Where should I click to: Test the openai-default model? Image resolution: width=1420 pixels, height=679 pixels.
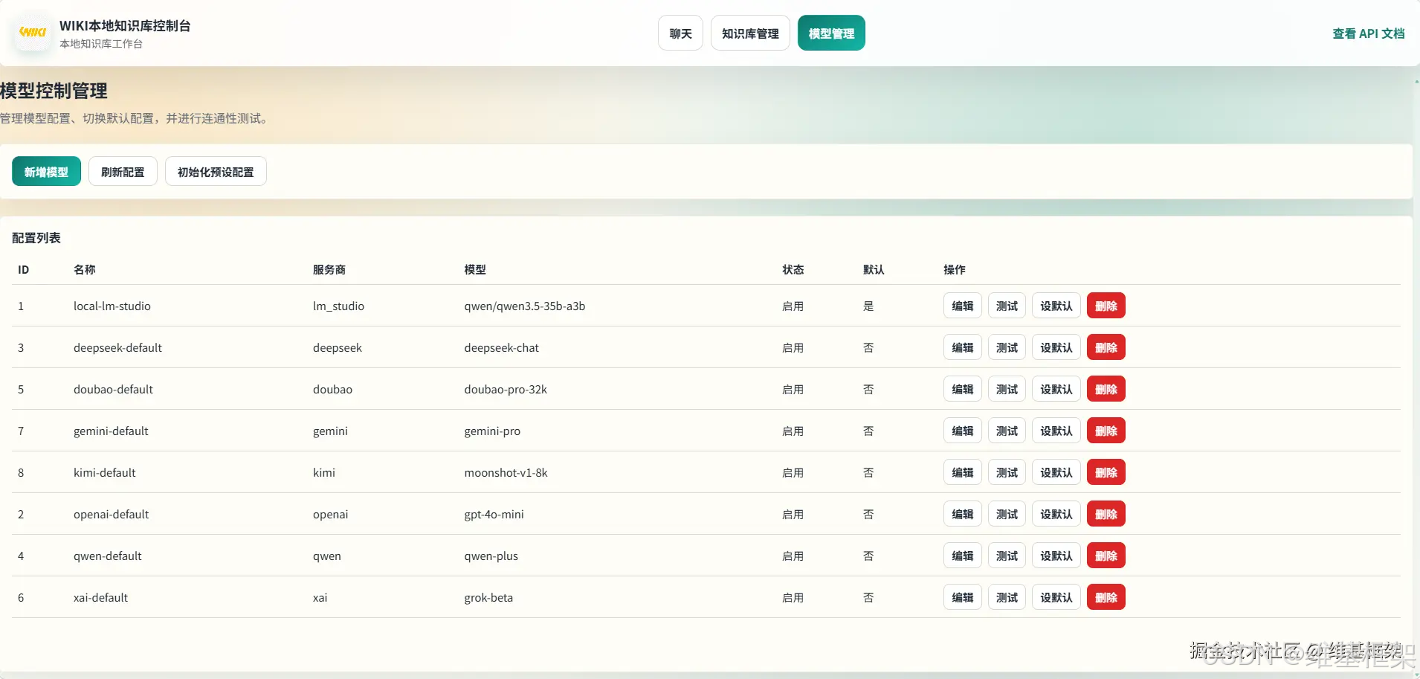coord(1007,514)
